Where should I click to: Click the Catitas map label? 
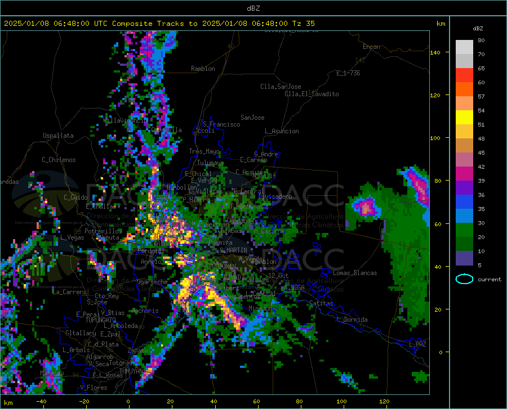[322, 303]
